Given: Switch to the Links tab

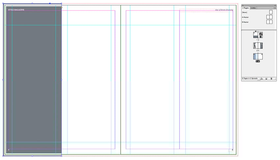Looking at the screenshot, I should point(253,8).
